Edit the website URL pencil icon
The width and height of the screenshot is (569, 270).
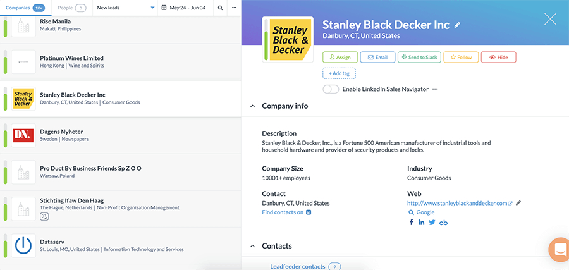[518, 203]
